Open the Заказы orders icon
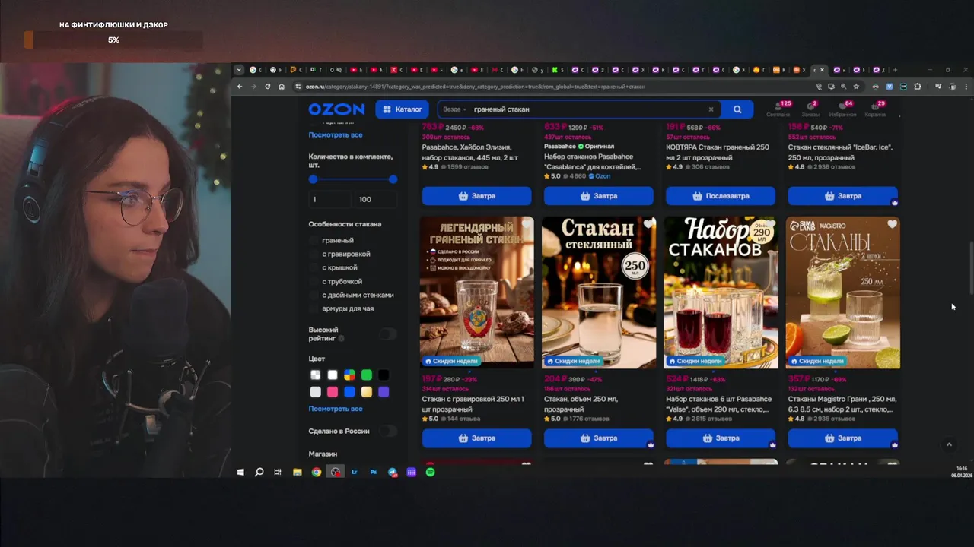Image resolution: width=974 pixels, height=547 pixels. (x=810, y=109)
